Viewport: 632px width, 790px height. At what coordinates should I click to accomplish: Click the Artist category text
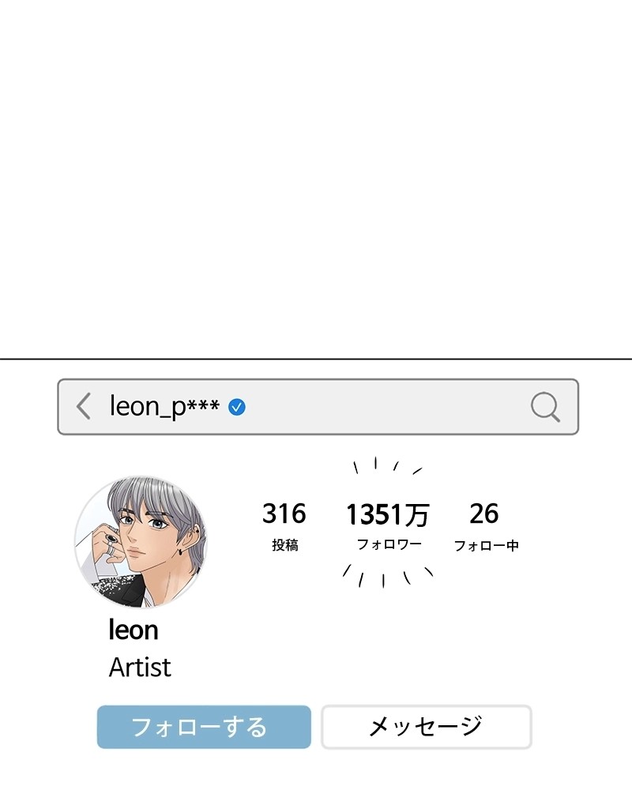[x=140, y=668]
